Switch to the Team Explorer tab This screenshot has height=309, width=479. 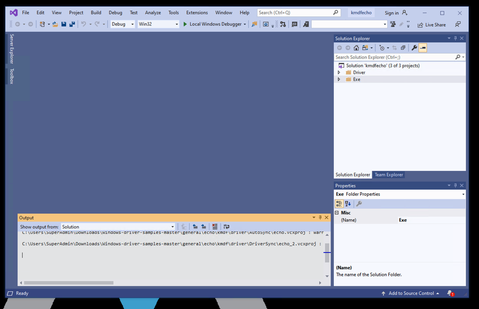(x=389, y=175)
